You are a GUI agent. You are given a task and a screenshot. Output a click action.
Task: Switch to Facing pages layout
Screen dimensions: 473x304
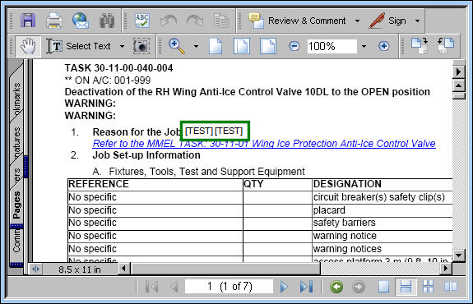[x=451, y=287]
